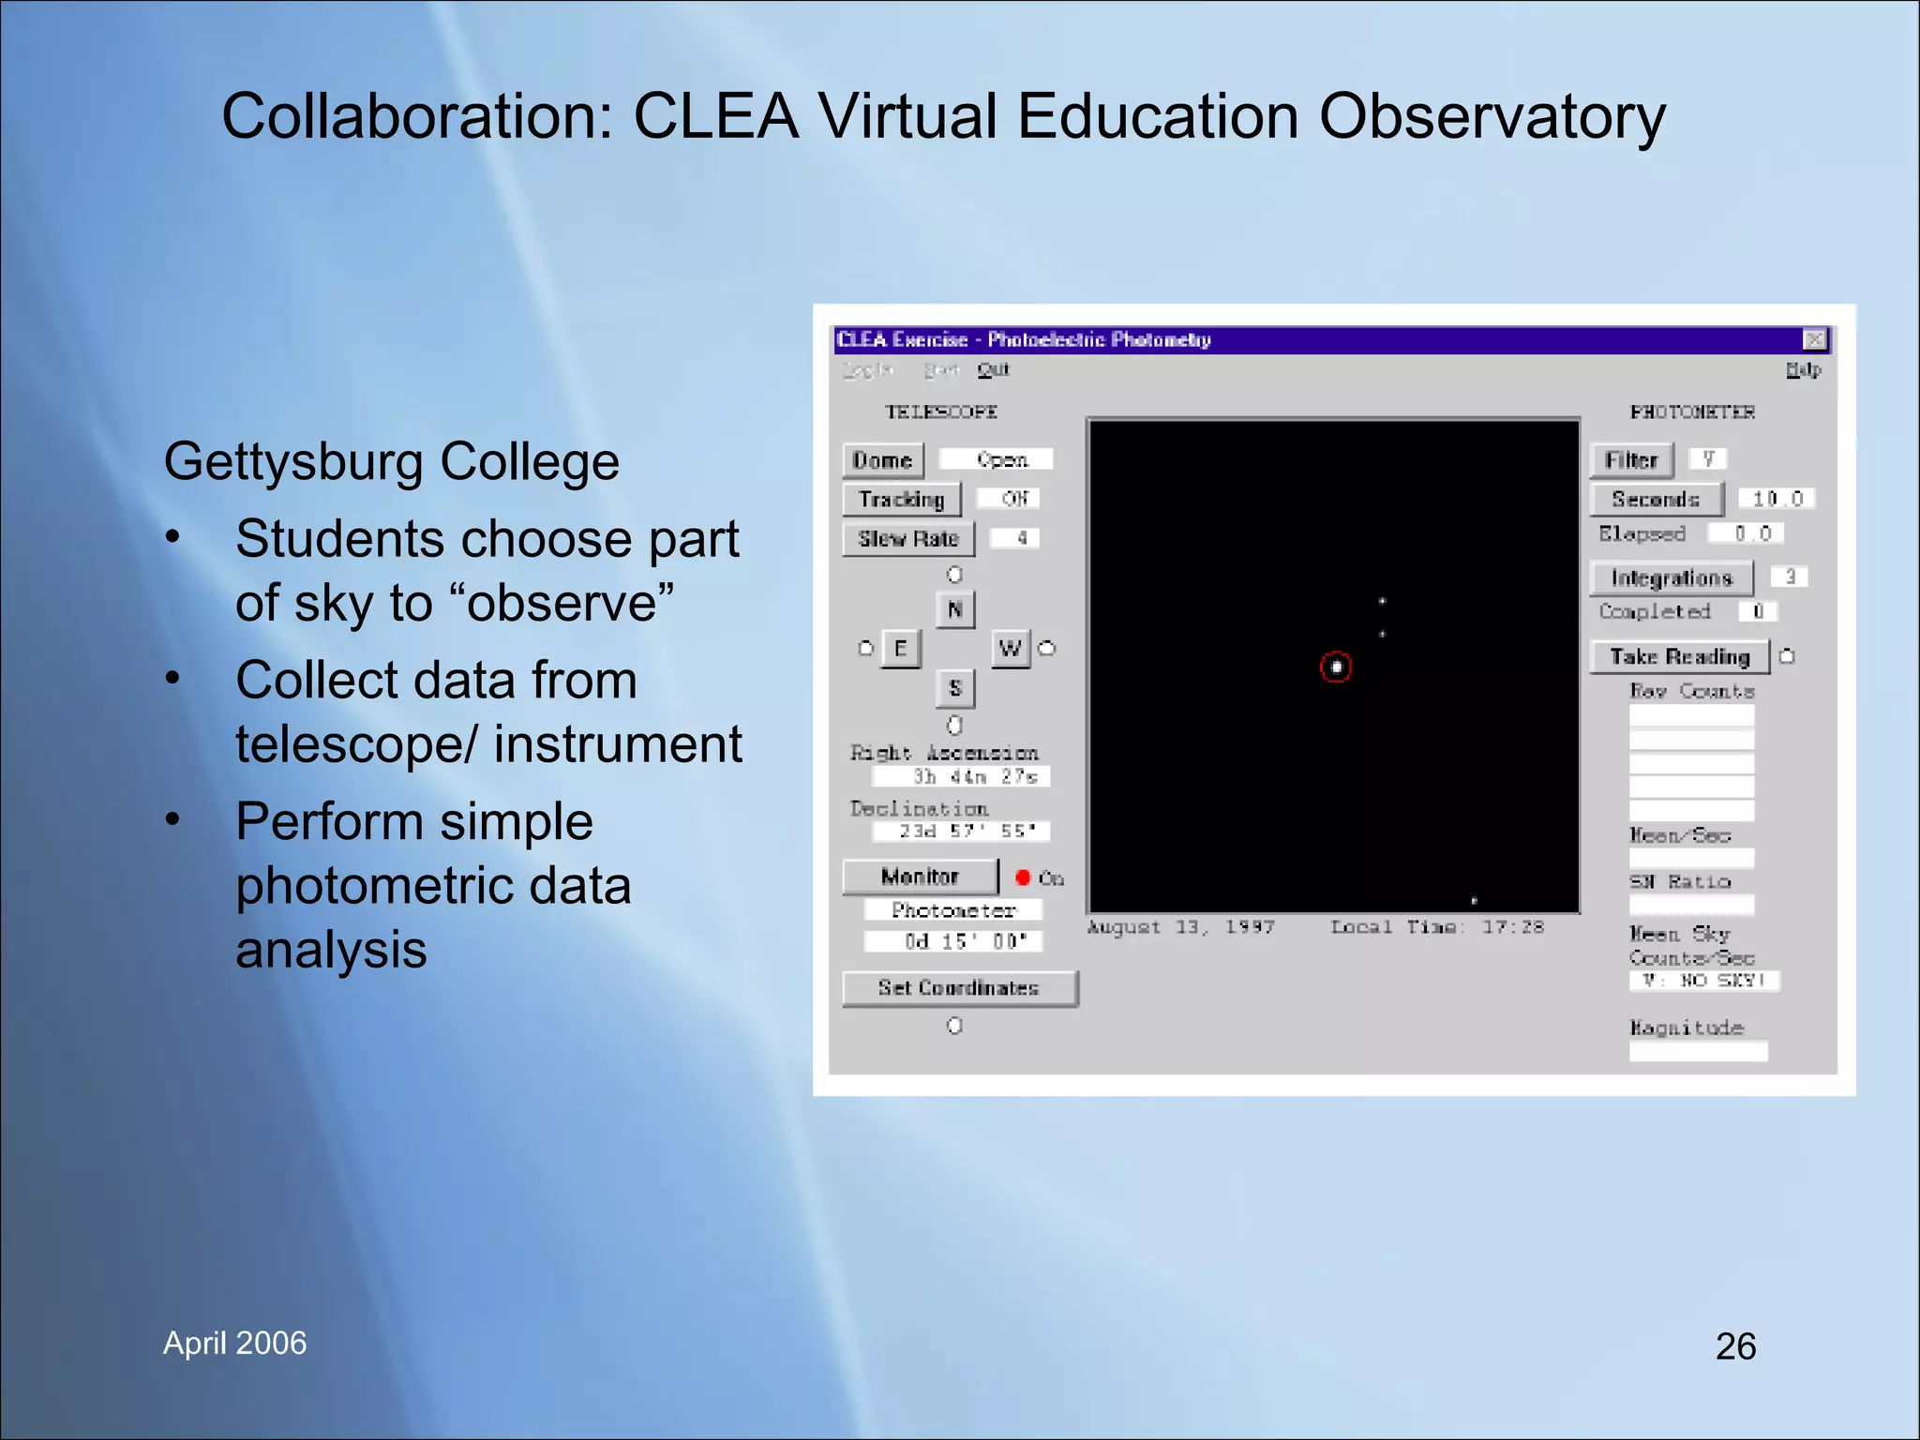The width and height of the screenshot is (1920, 1440).
Task: Click the Tracking status Off
Action: point(1008,499)
